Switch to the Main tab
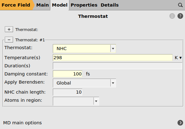This screenshot has height=129, width=185. [x=42, y=5]
